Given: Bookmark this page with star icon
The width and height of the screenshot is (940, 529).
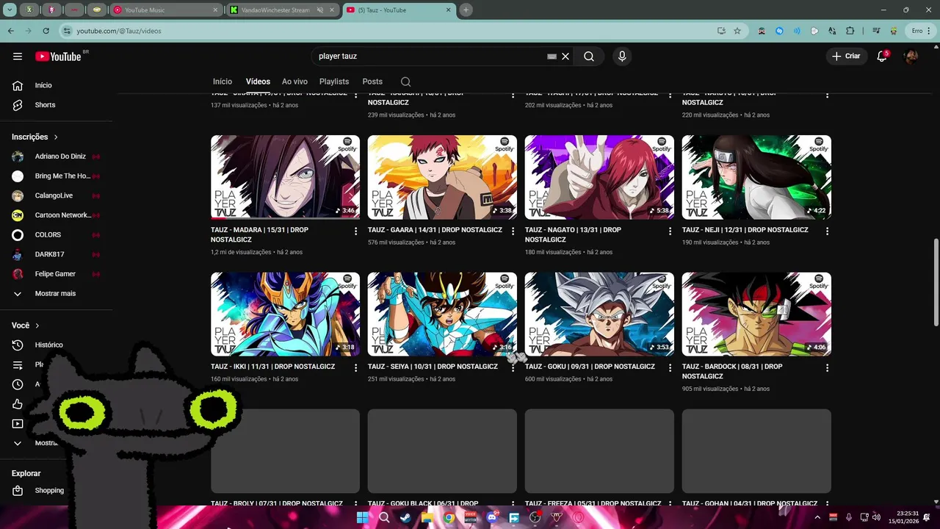Looking at the screenshot, I should click(737, 31).
